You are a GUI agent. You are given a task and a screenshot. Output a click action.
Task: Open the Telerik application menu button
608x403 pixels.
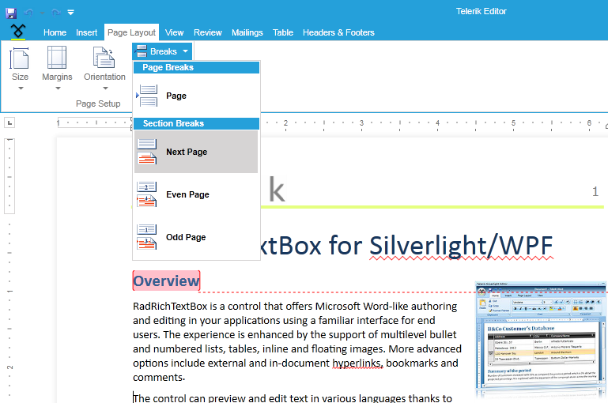pyautogui.click(x=18, y=32)
